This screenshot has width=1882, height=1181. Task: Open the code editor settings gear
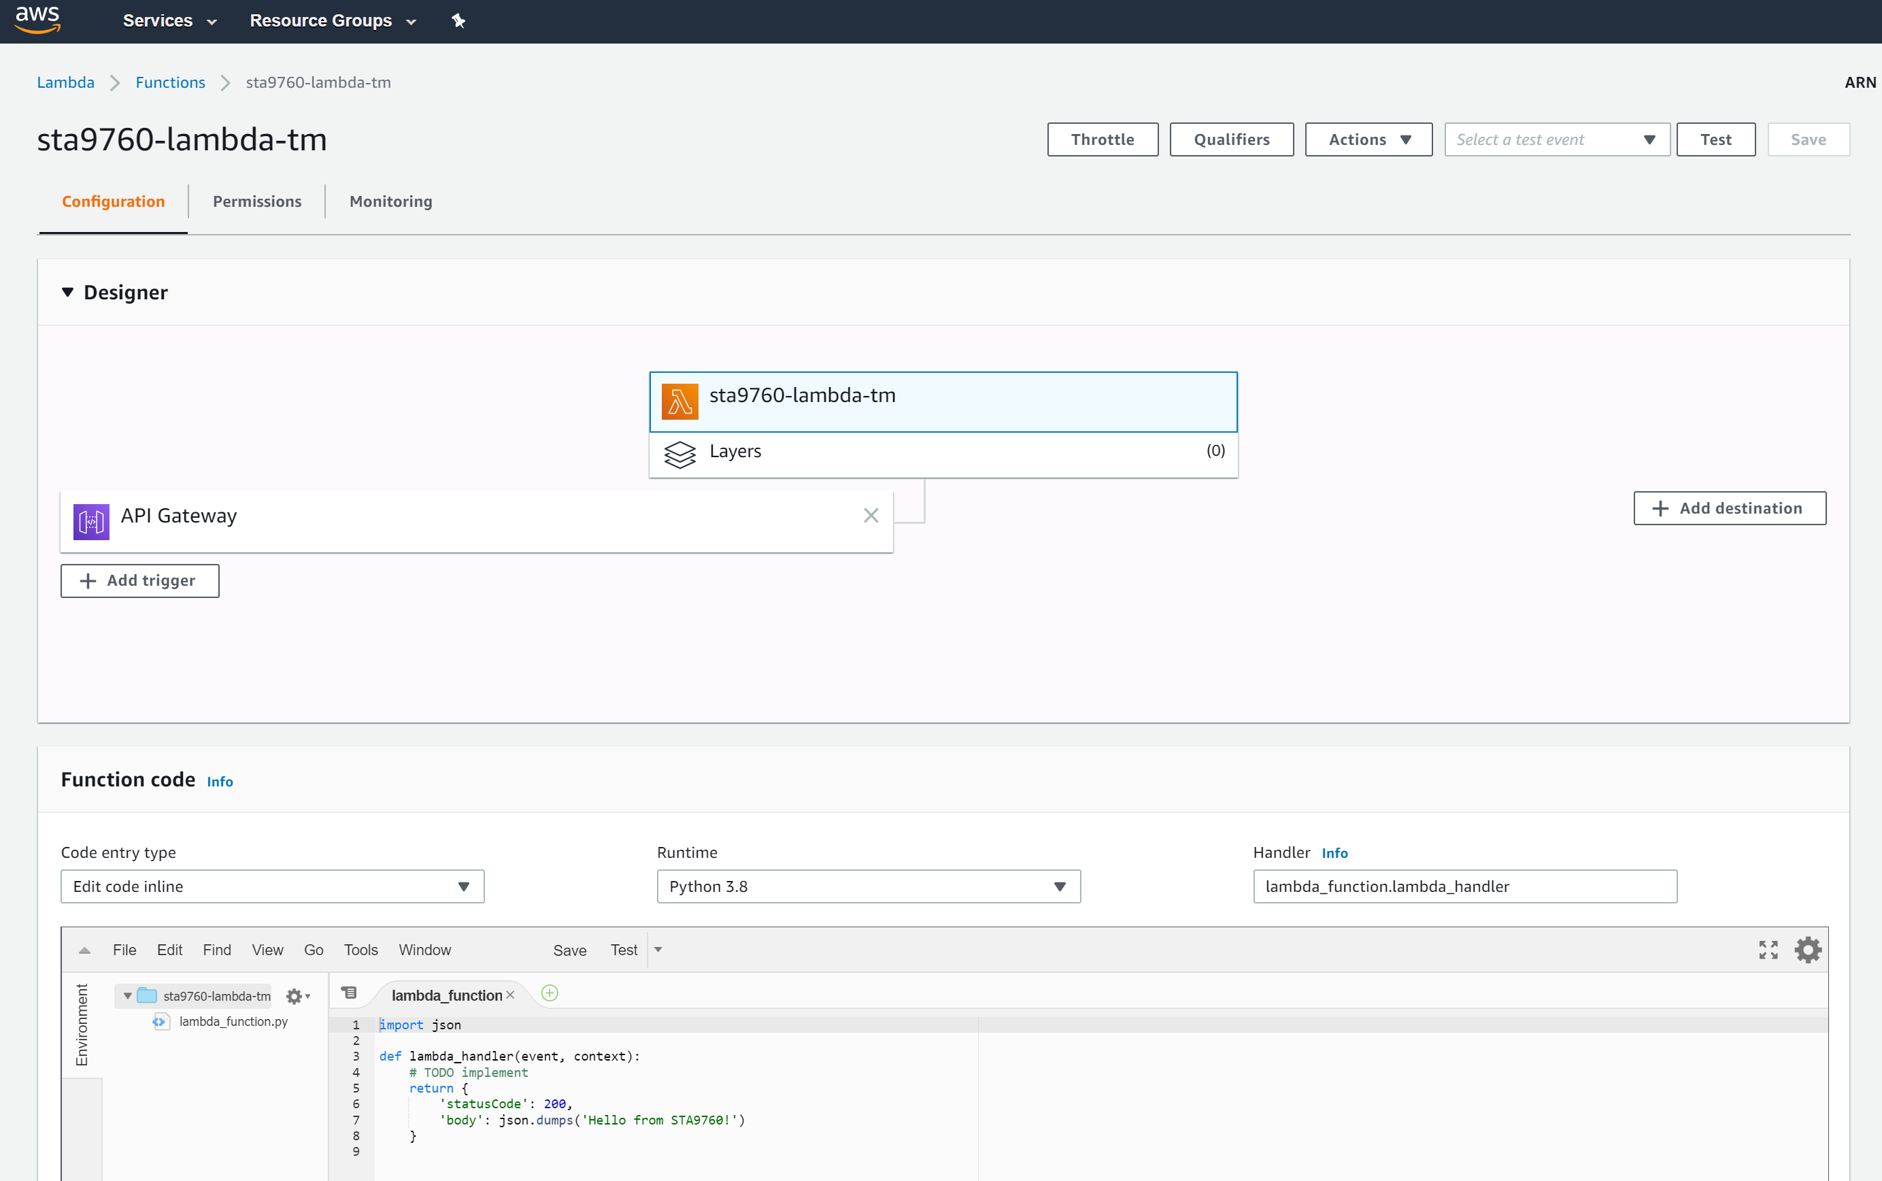pos(1808,949)
